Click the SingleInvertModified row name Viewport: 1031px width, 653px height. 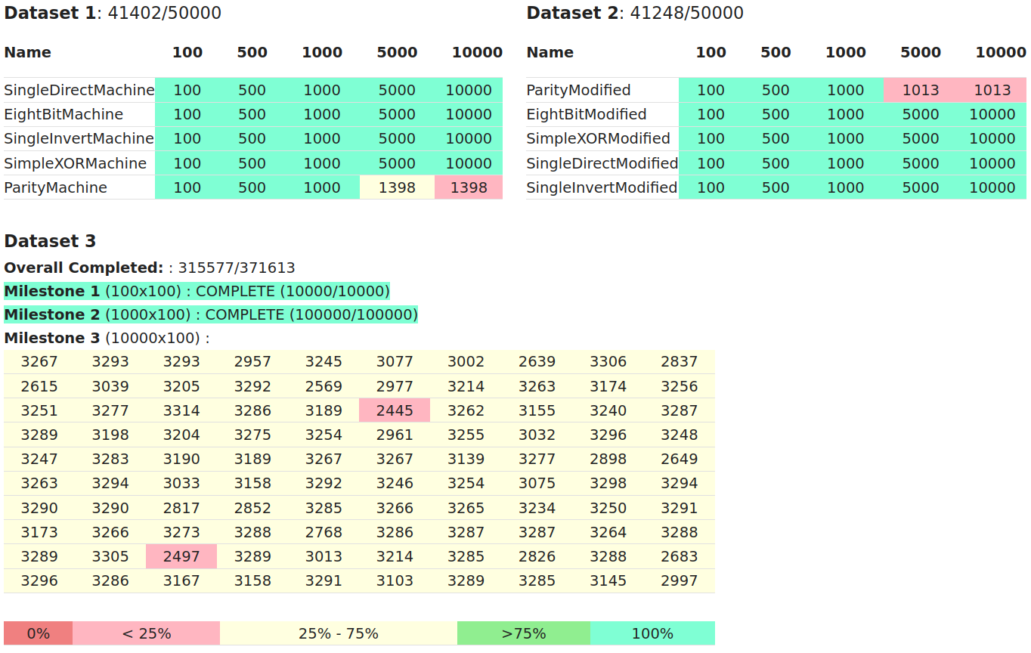(x=602, y=187)
